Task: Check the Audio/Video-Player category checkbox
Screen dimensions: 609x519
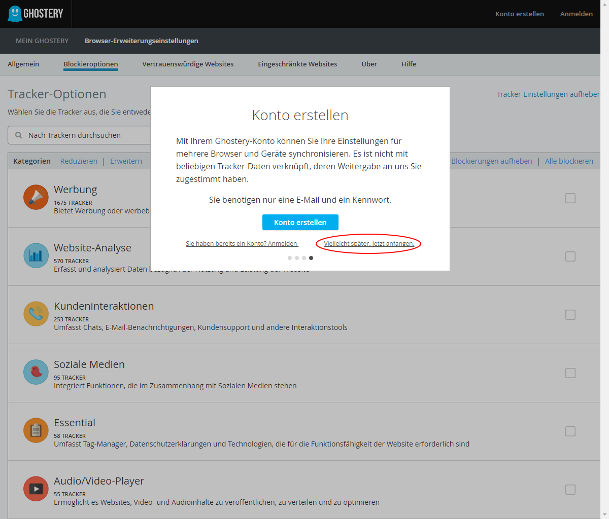Action: coord(570,490)
